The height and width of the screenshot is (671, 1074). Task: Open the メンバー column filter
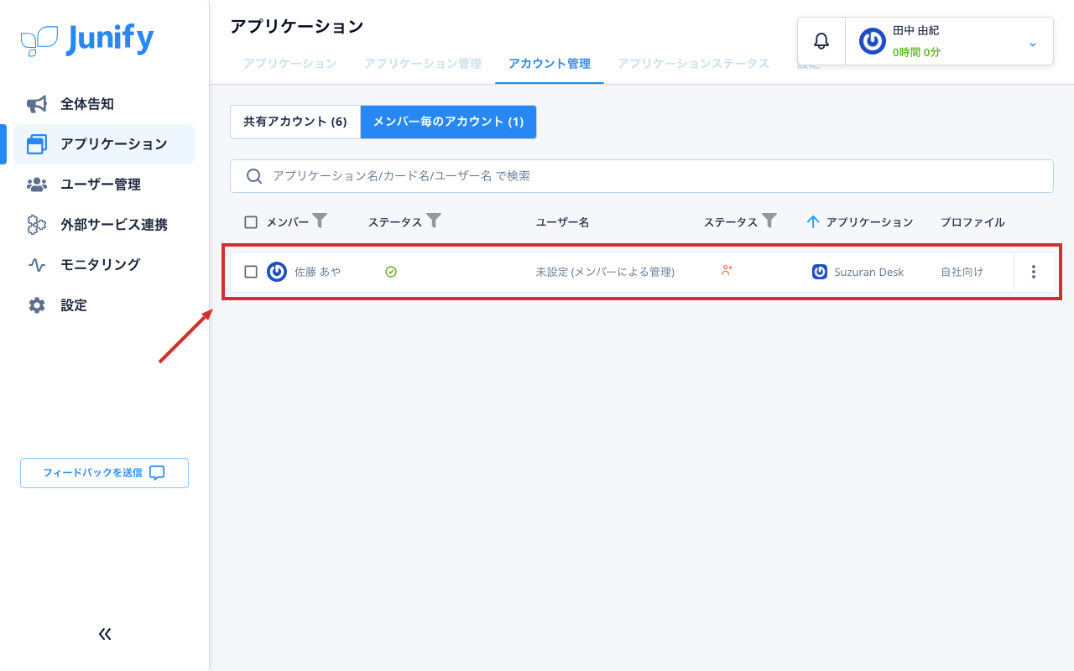tap(320, 221)
